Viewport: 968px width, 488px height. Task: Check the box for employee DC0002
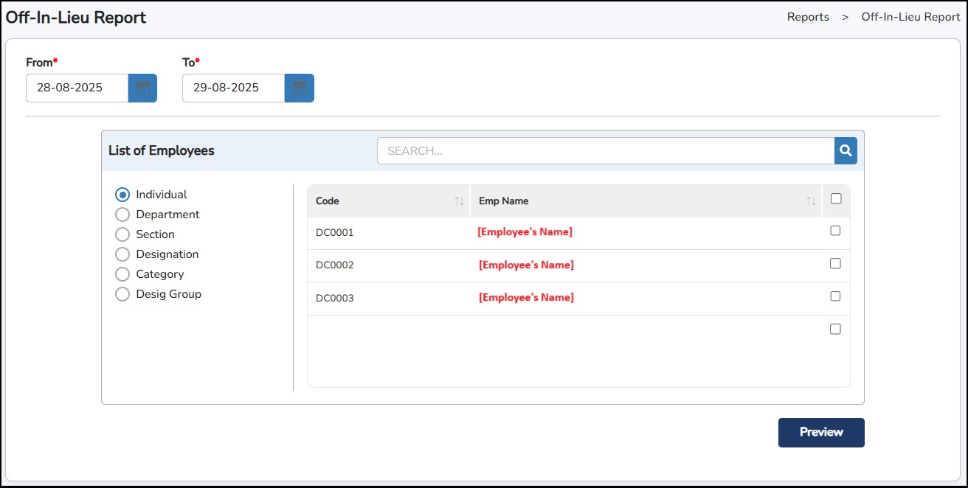835,263
